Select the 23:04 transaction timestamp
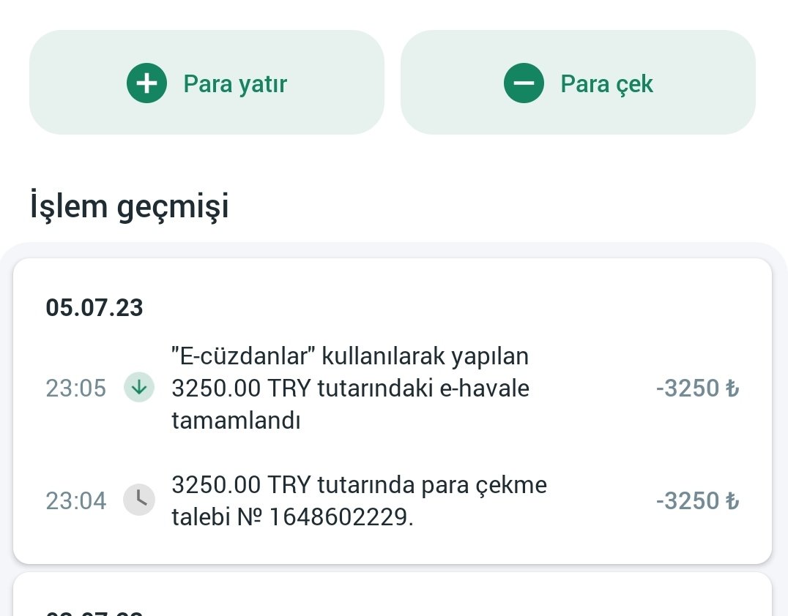Screen dimensions: 788x616 tap(76, 500)
